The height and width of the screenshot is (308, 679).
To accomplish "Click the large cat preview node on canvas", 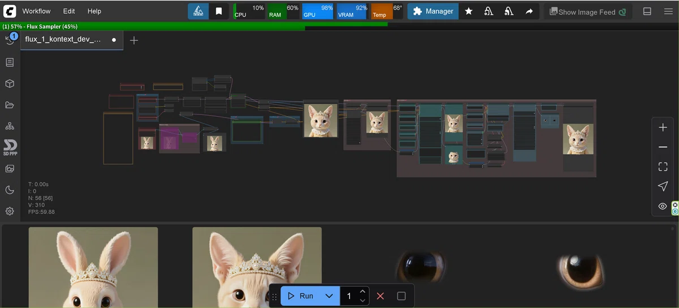I will [x=320, y=120].
